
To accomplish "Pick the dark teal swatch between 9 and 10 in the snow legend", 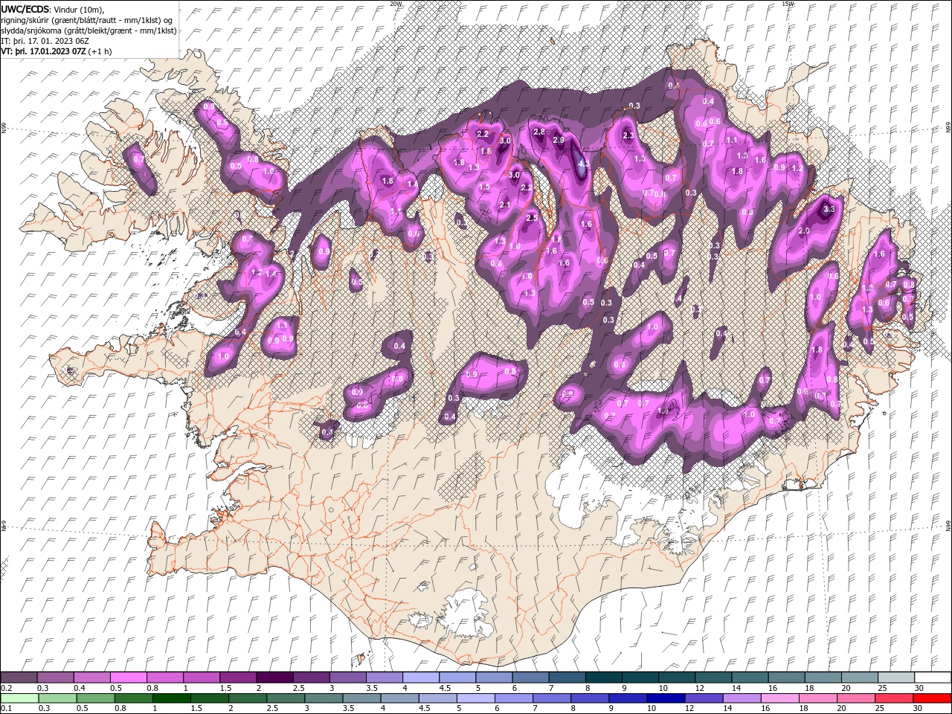I will point(640,678).
